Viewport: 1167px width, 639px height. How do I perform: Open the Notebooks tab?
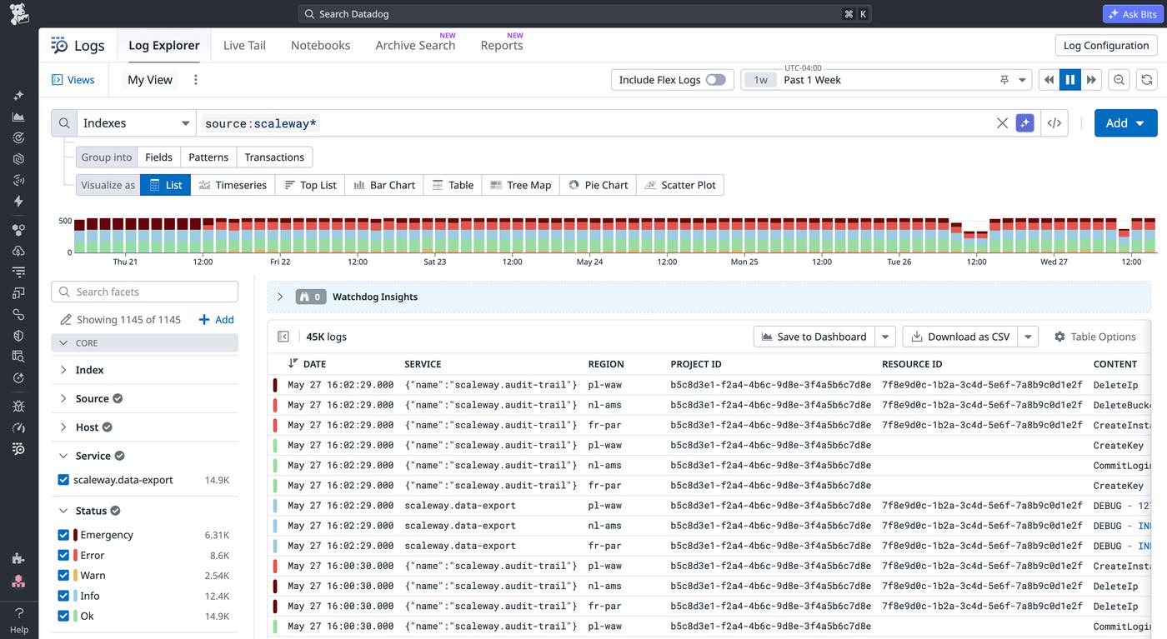point(320,45)
